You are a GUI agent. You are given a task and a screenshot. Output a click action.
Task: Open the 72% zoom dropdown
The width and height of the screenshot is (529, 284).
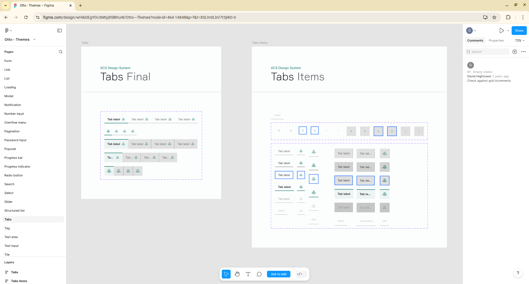point(520,40)
